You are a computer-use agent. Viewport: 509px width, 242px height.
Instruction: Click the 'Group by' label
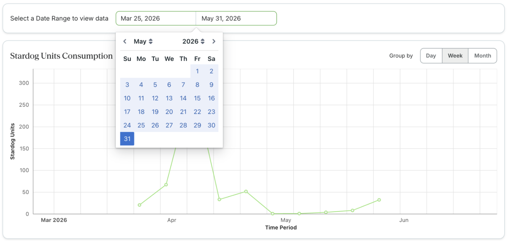coord(401,56)
